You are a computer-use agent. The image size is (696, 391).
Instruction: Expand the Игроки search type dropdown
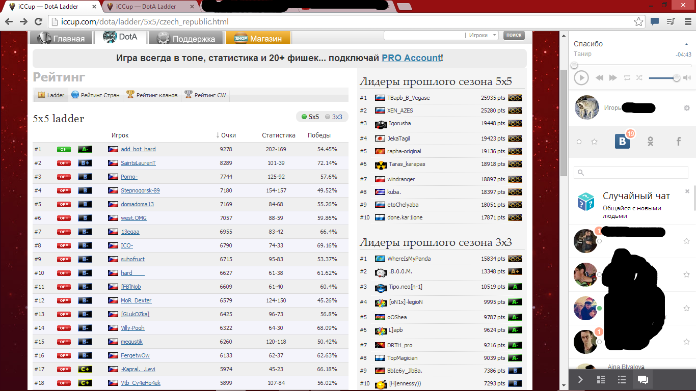[483, 35]
